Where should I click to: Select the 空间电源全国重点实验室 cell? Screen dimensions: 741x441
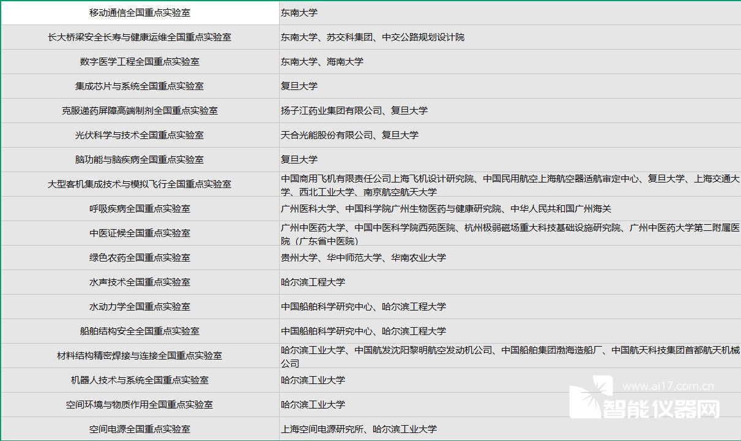[140, 429]
